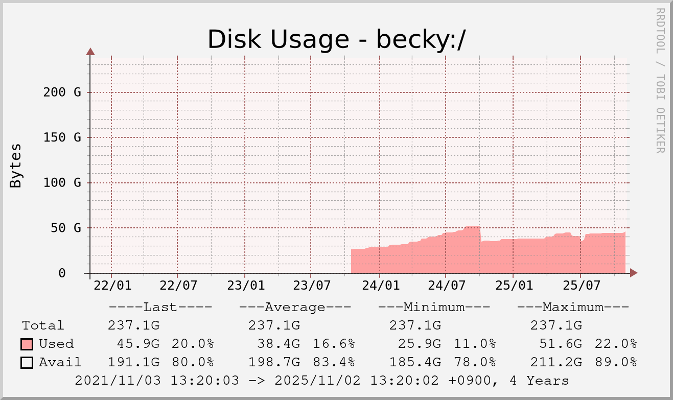Click the Maximum column header
The image size is (673, 400).
pos(573,307)
